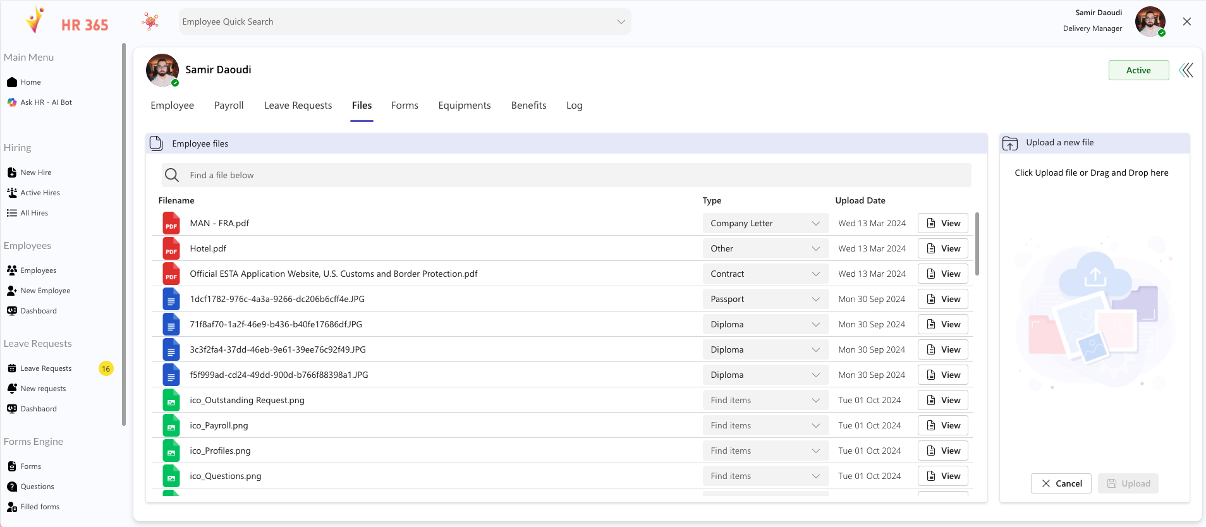Click the Find a file below search field
This screenshot has width=1206, height=527.
[566, 175]
